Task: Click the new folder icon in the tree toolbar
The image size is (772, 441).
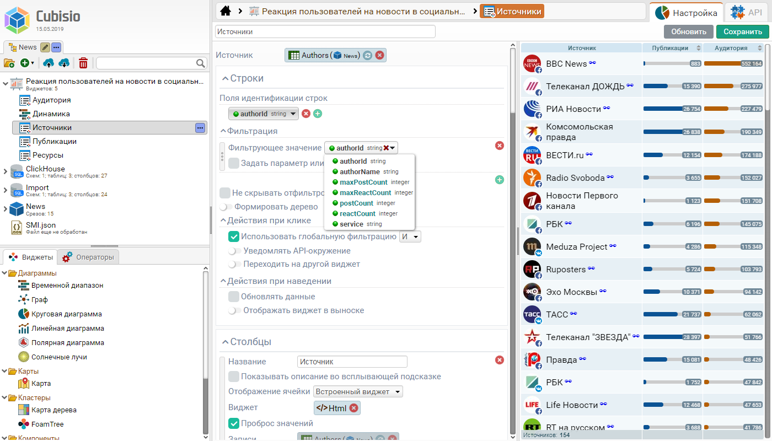Action: coord(9,63)
